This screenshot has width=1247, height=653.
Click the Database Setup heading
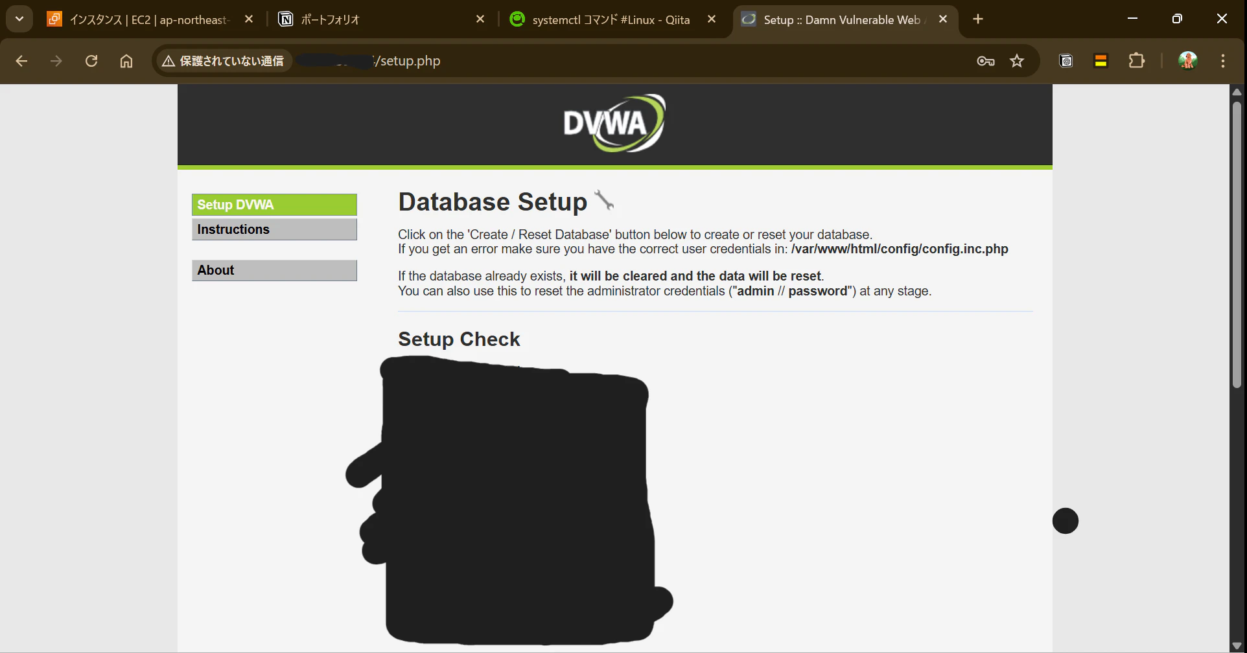coord(493,202)
